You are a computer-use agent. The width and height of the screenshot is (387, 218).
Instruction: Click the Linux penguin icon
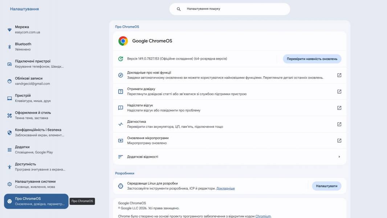[x=121, y=186]
